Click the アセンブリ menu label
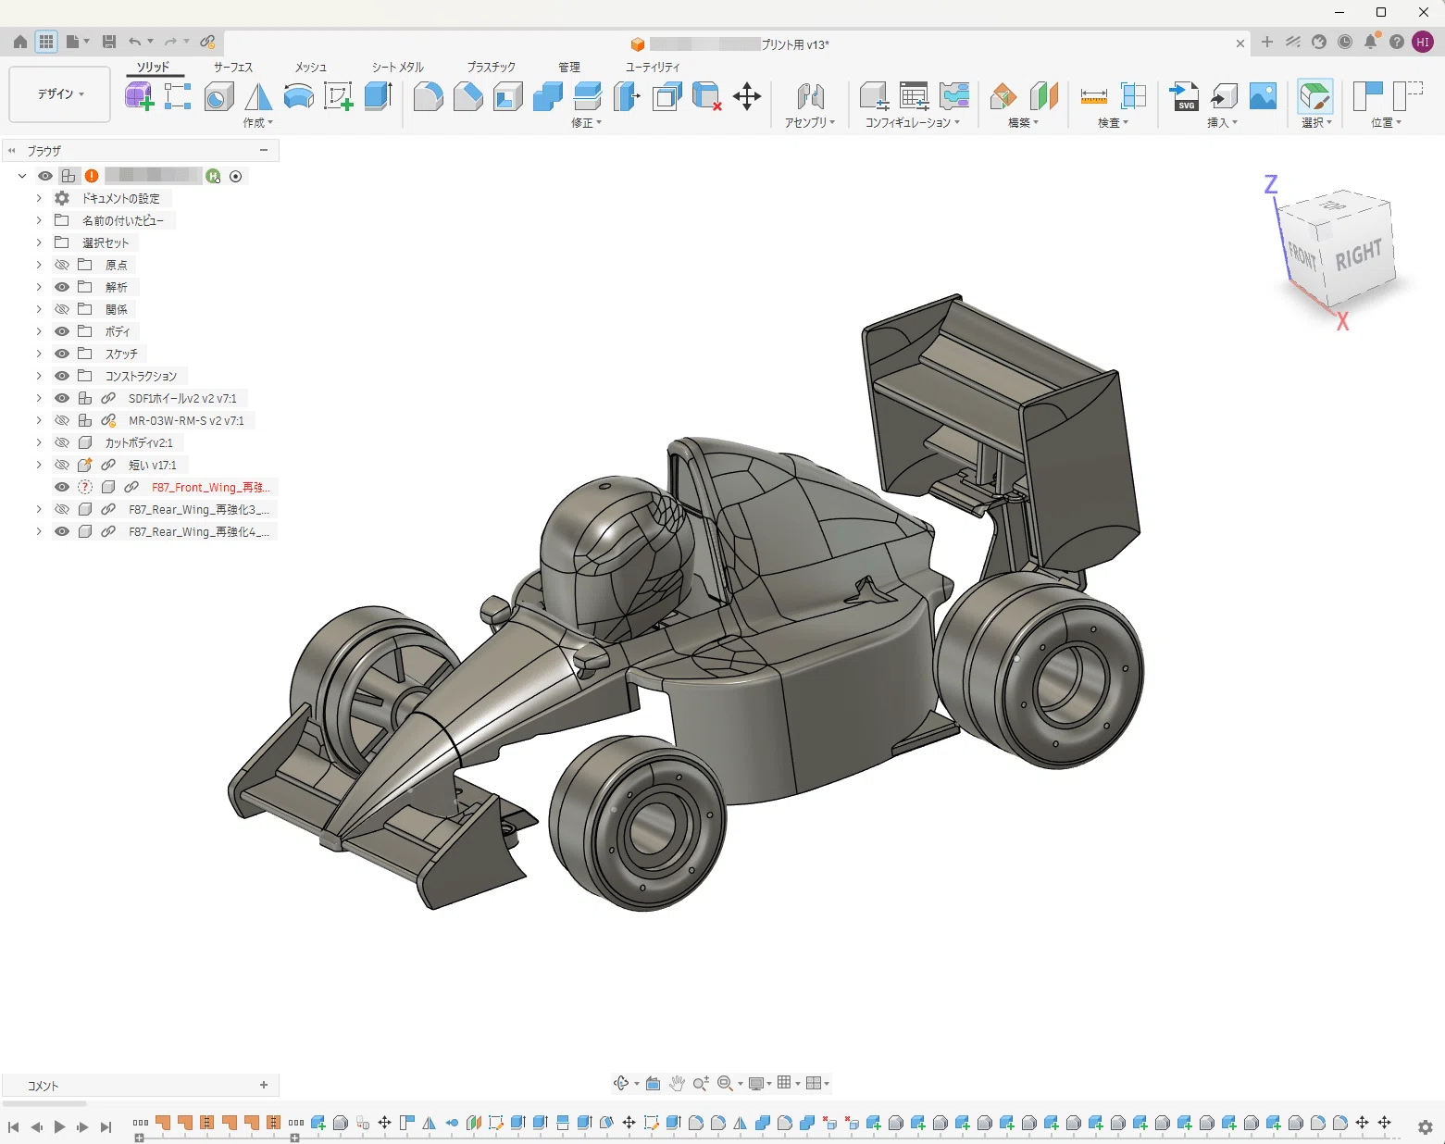The image size is (1445, 1144). (810, 122)
